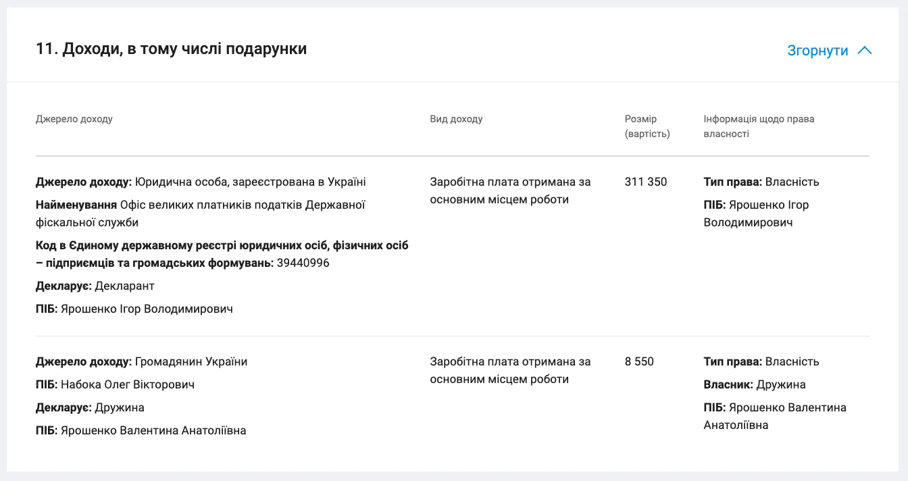Click the name Набока Олег Вікторович
Viewport: 908px width, 481px height.
tap(128, 384)
